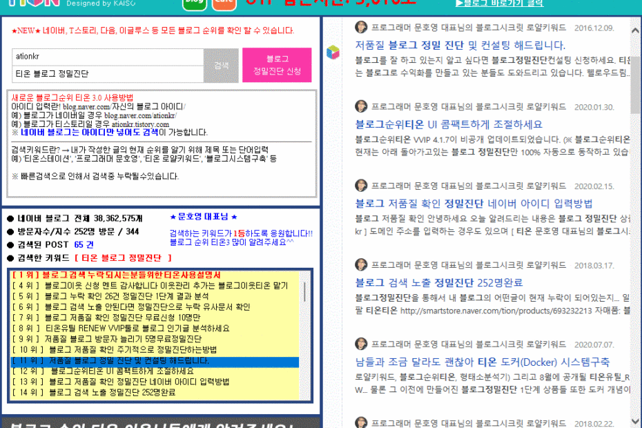Click the red ★NEW★ notice line
This screenshot has height=428, width=642.
[x=153, y=30]
